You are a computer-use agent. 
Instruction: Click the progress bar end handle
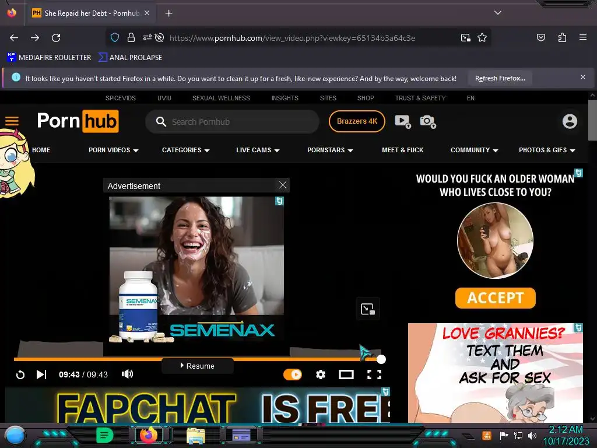381,359
